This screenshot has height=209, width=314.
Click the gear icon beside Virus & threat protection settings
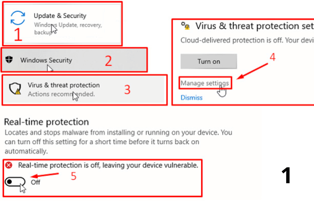point(185,26)
